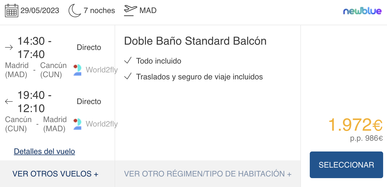Click the newblue logo
This screenshot has height=187, width=387.
362,11
